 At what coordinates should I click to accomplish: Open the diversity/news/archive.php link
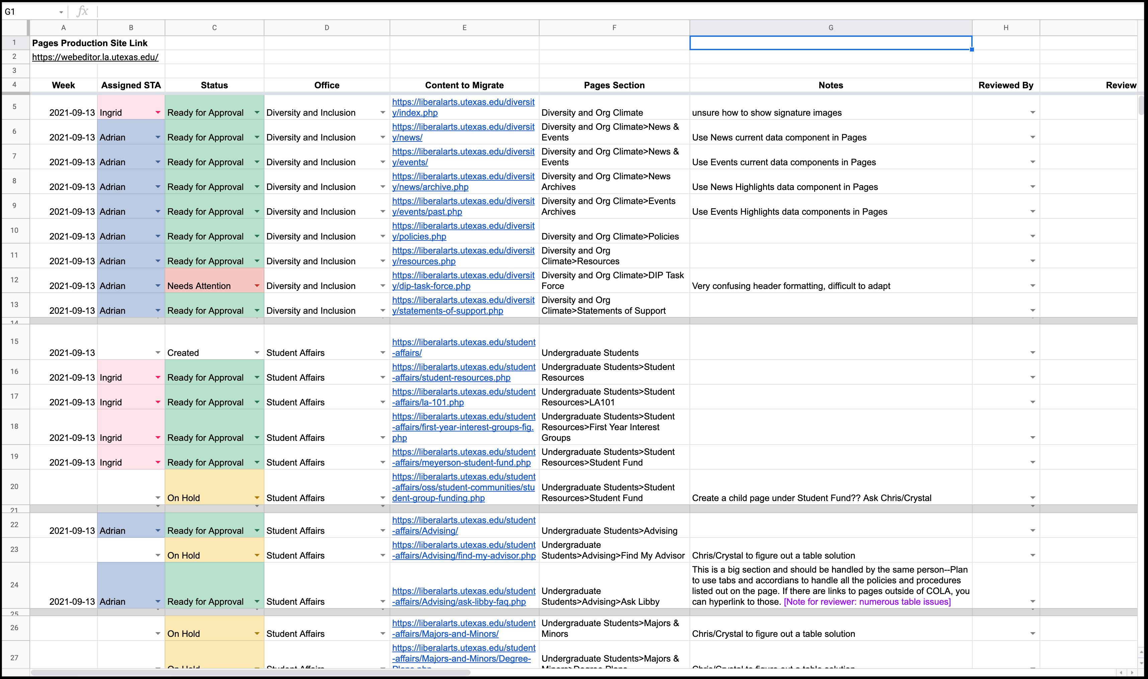point(463,182)
